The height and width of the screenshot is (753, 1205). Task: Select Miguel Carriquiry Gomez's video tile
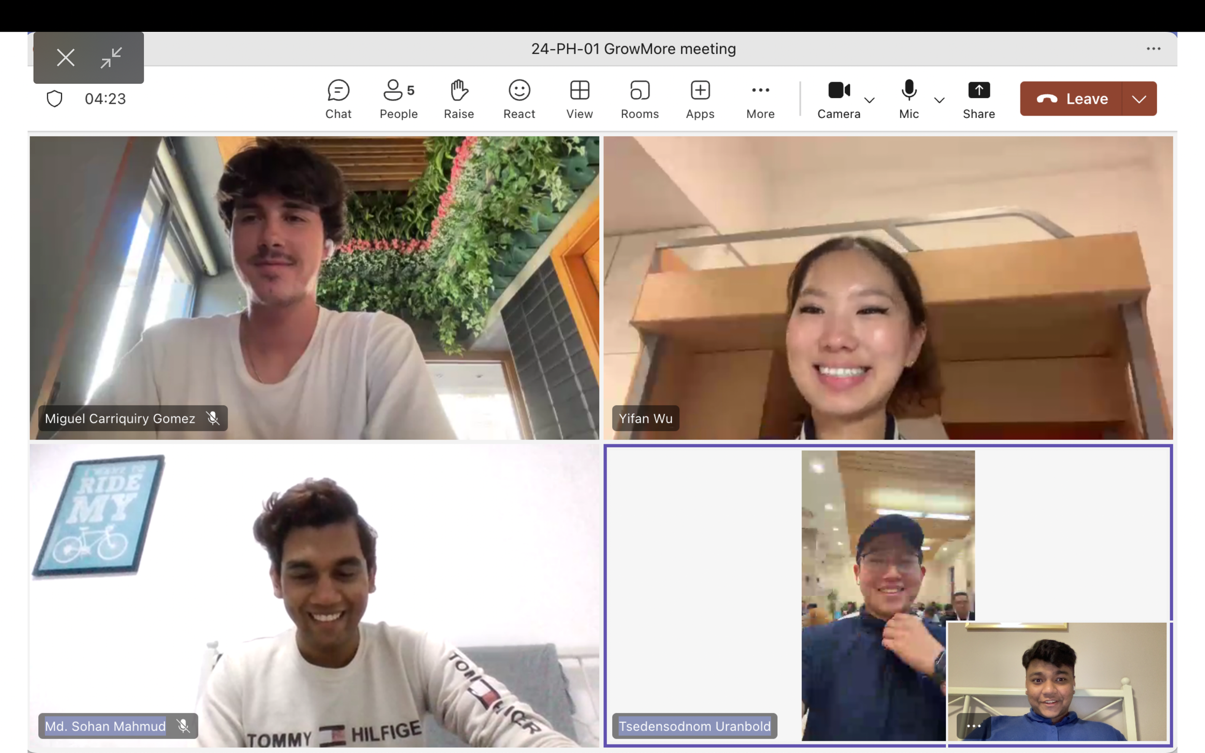(314, 288)
